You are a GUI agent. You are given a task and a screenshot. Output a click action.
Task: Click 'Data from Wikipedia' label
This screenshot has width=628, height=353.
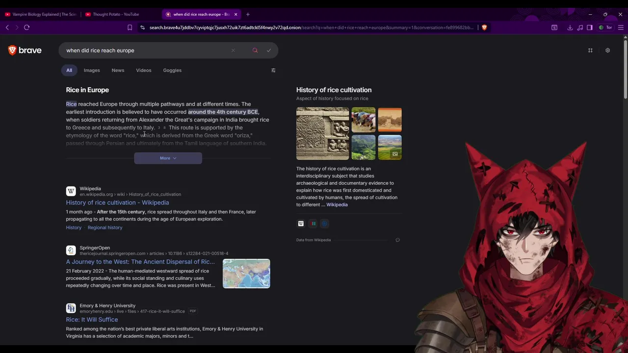click(x=314, y=240)
